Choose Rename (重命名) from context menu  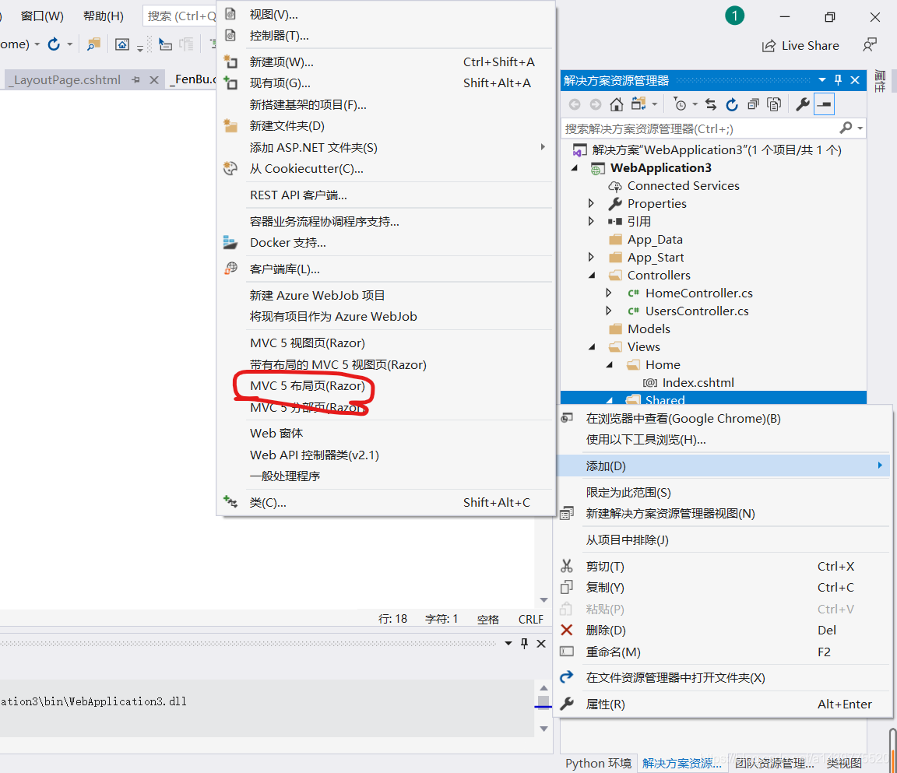point(723,652)
